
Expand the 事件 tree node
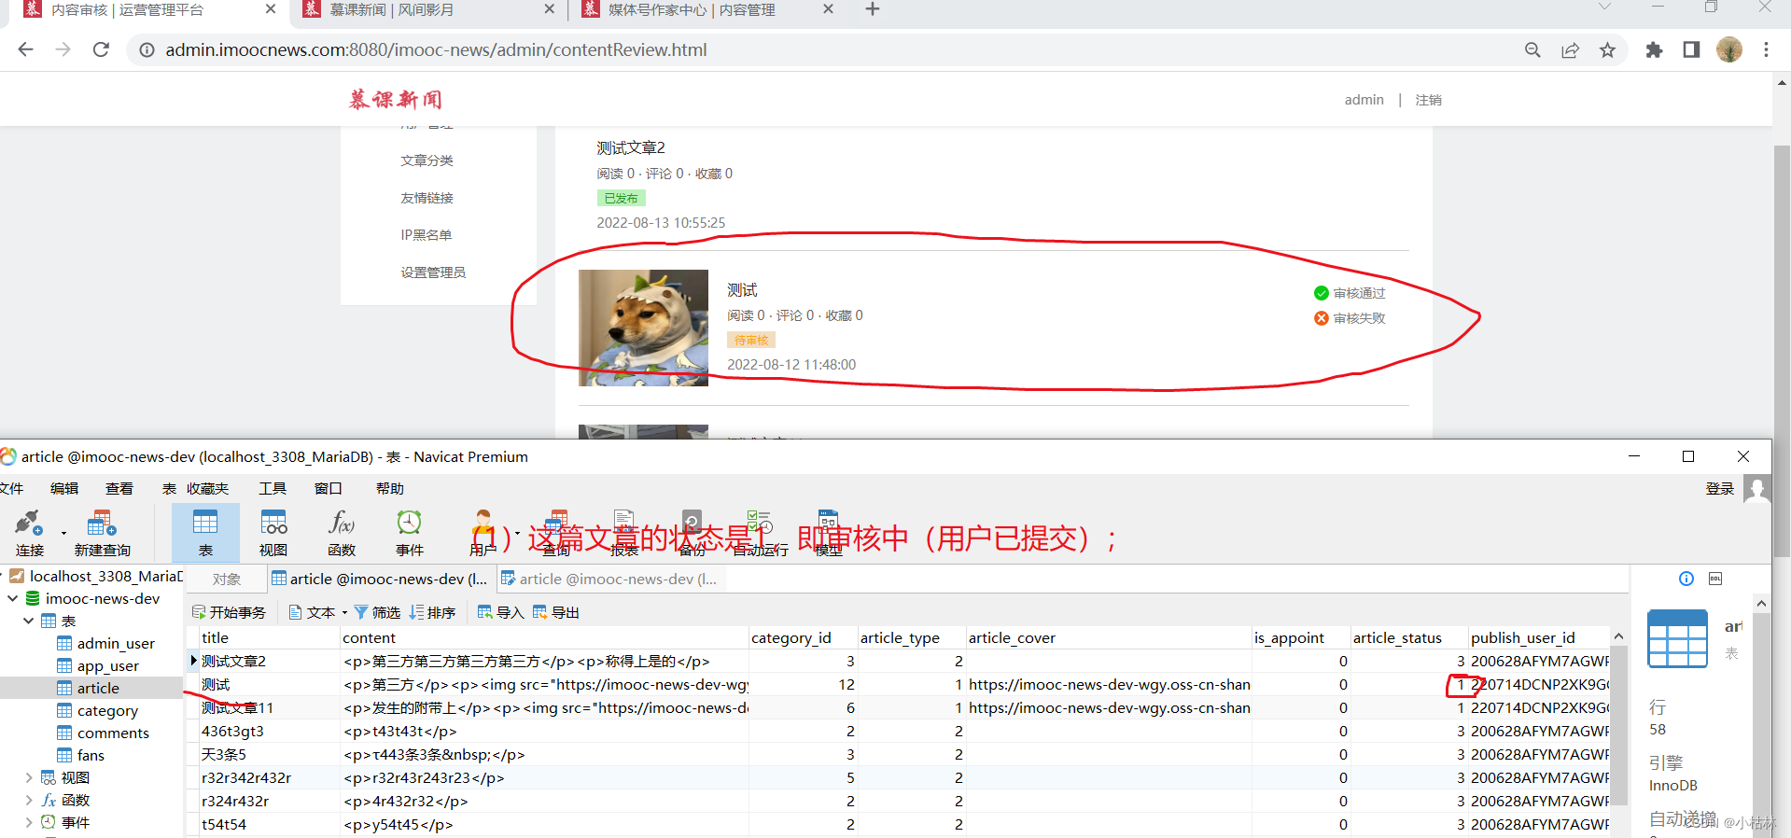point(29,822)
